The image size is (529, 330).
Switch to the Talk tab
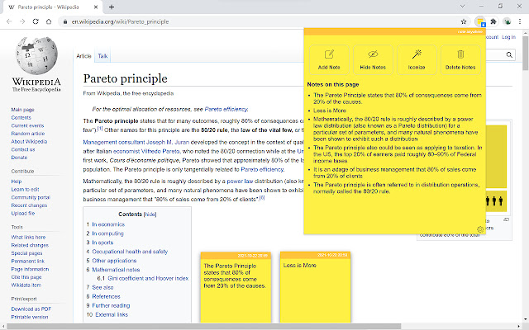point(103,56)
